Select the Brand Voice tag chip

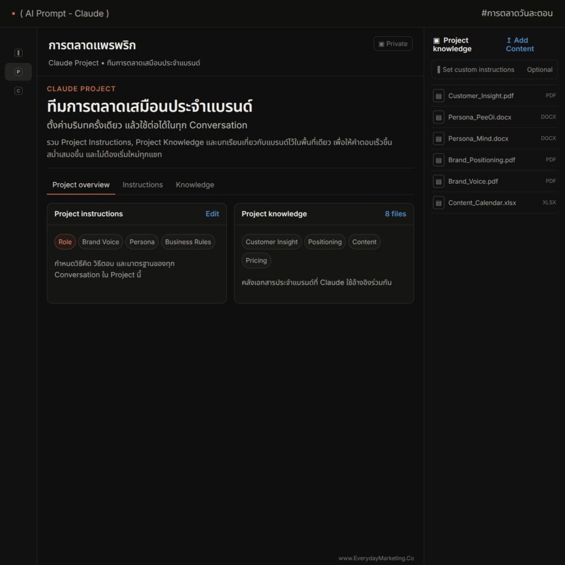click(100, 242)
